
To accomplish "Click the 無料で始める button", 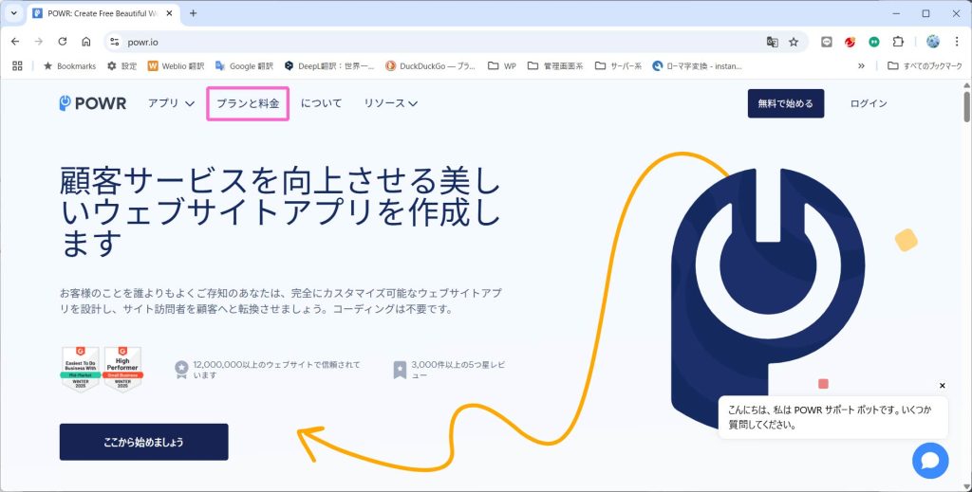I will pos(785,103).
